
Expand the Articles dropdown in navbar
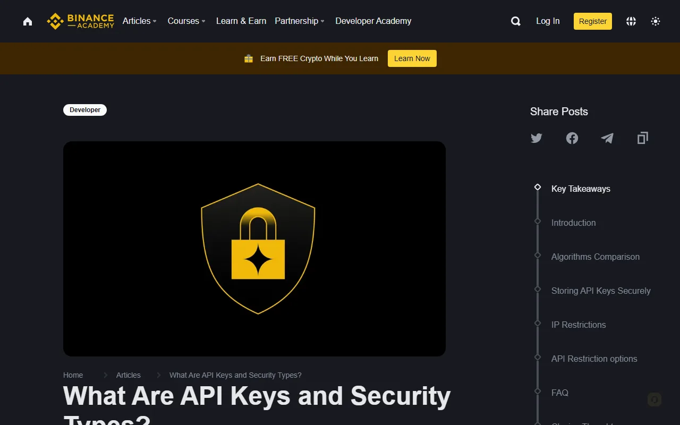[x=140, y=21]
